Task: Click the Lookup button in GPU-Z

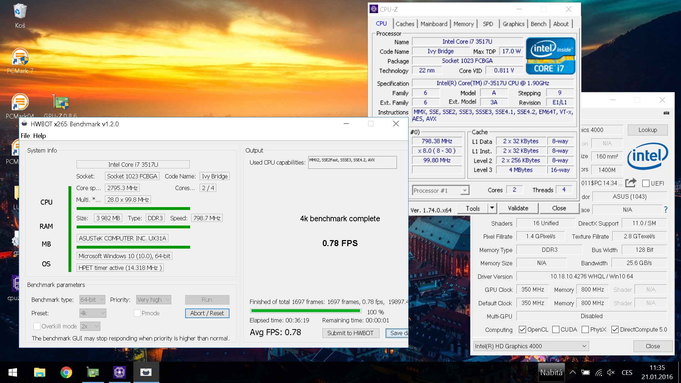Action: pos(648,130)
